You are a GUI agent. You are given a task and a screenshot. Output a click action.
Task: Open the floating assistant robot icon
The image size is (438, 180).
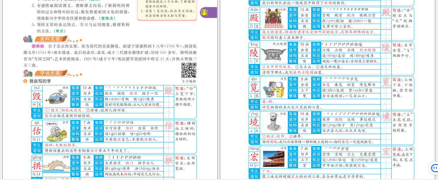coord(434,168)
